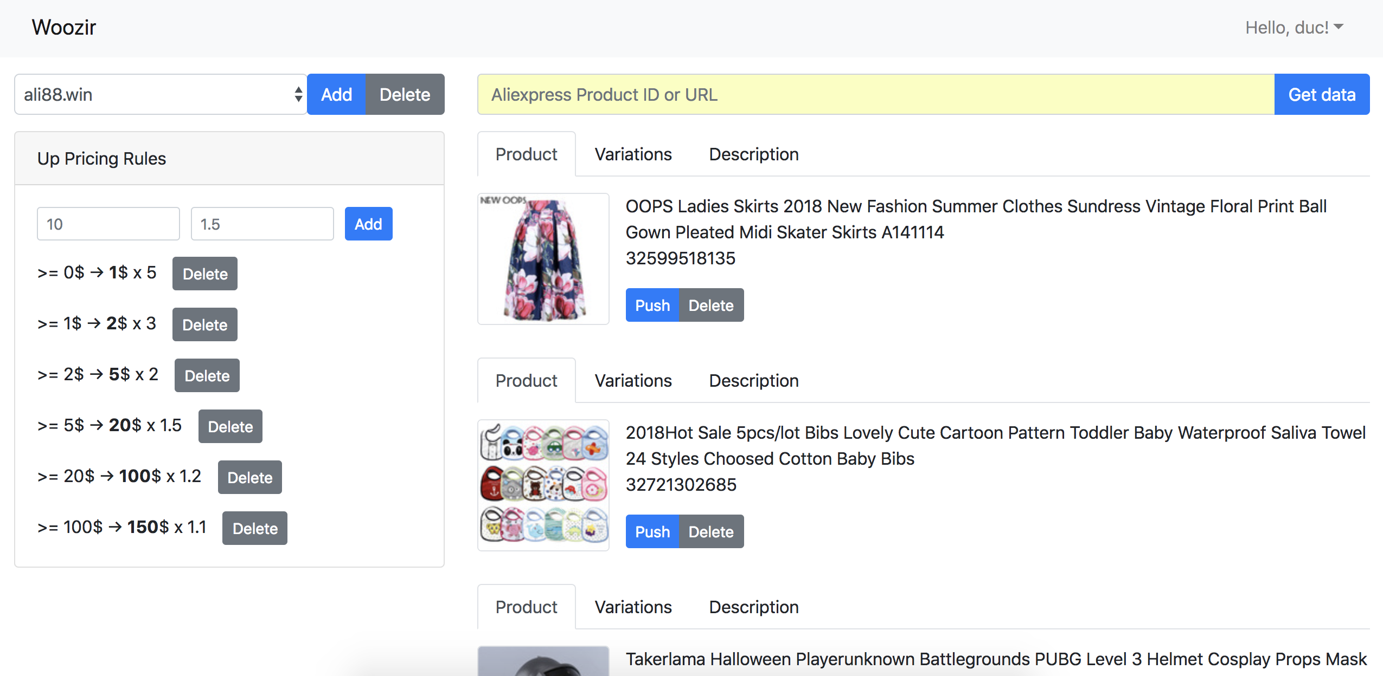This screenshot has height=676, width=1383.
Task: Click the 2018Hot Sale Bibs title text
Action: tap(996, 446)
